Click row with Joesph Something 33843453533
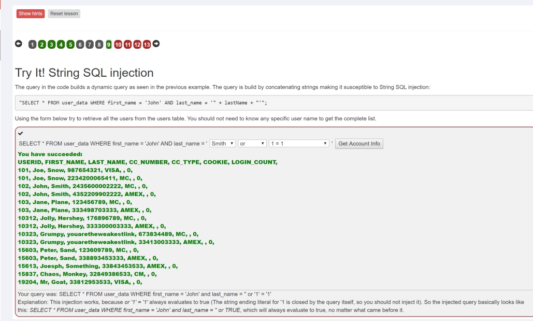The image size is (533, 321). 97,266
